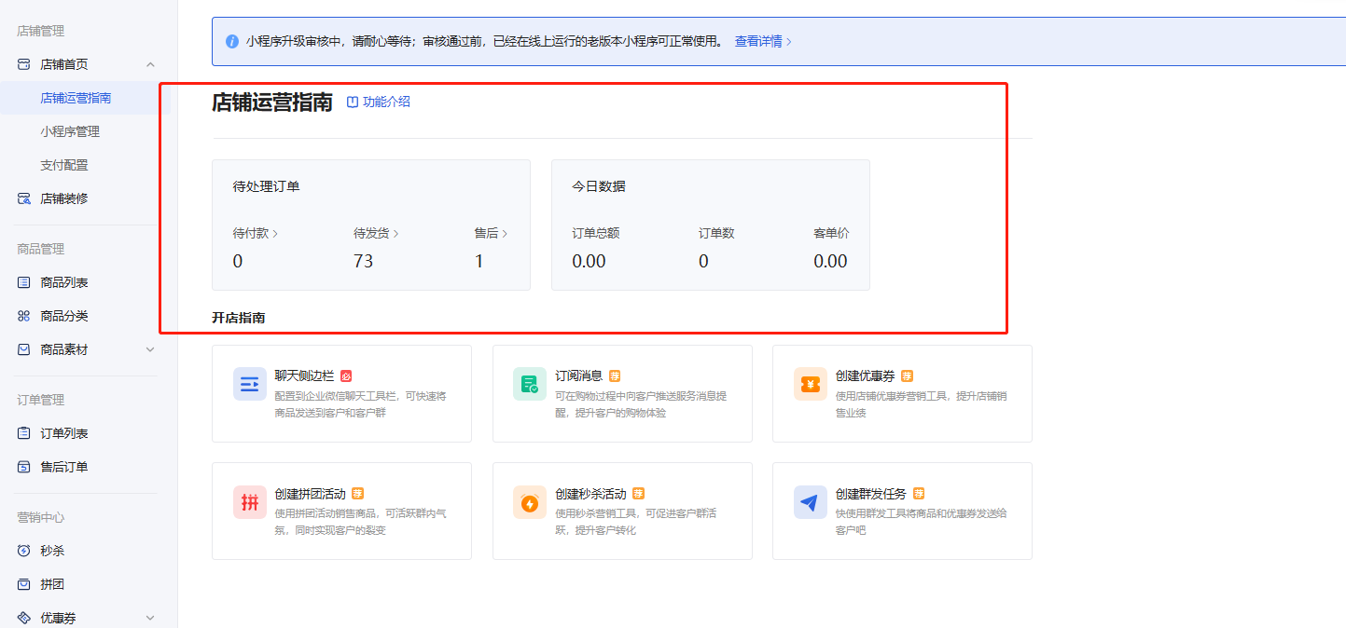Click the 店铺装修 sidebar icon
Screen dimensions: 1346x628
click(24, 198)
